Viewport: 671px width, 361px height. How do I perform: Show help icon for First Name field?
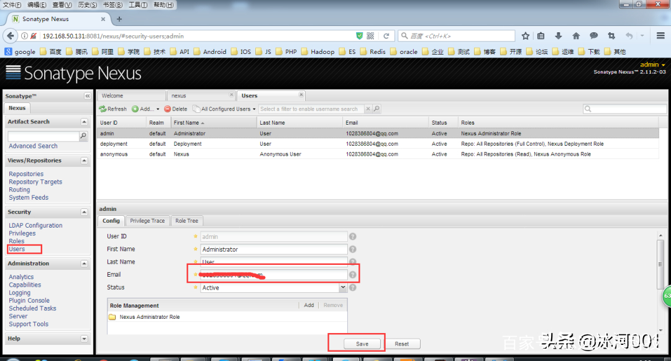point(353,249)
